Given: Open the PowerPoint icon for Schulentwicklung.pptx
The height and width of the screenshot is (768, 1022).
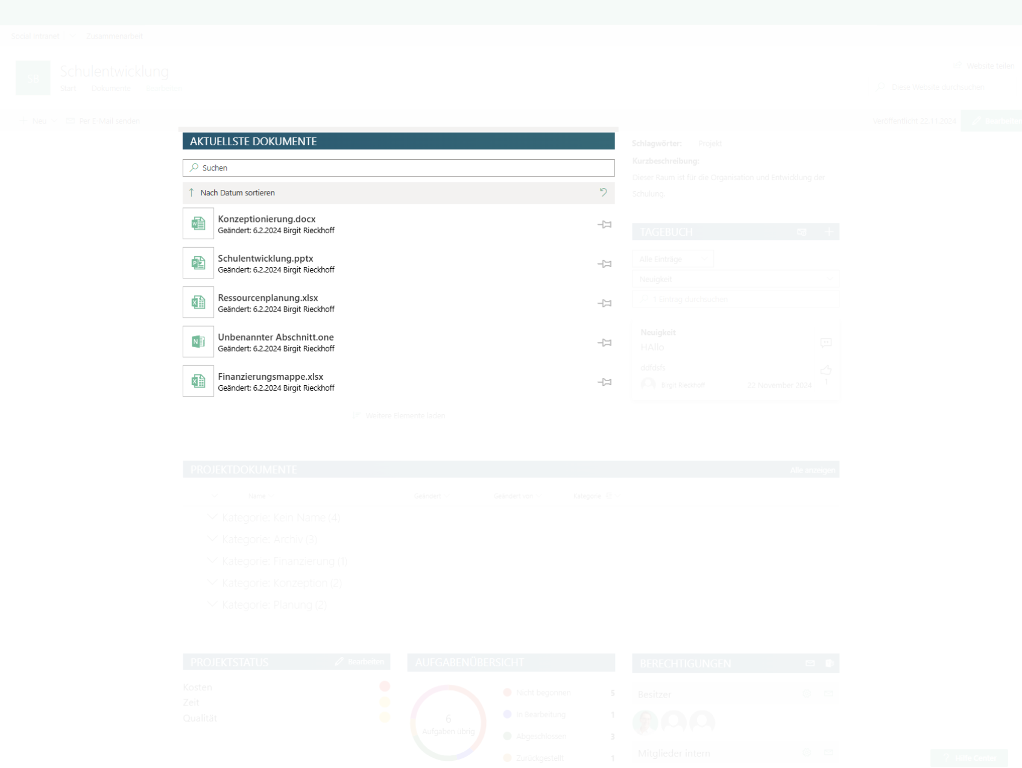Looking at the screenshot, I should (198, 263).
